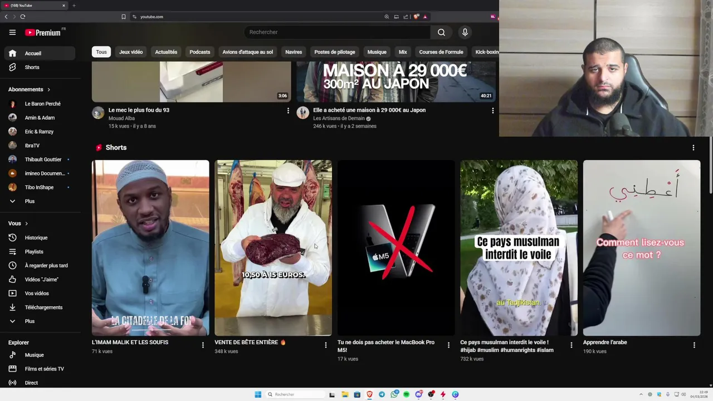The image size is (713, 401).
Task: Play the VENTE DE BÊTE ENTIÈRE short
Action: tap(273, 248)
